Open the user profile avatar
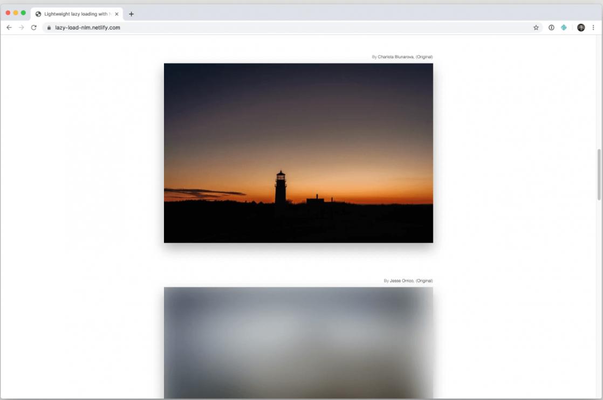603x400 pixels. [x=581, y=27]
